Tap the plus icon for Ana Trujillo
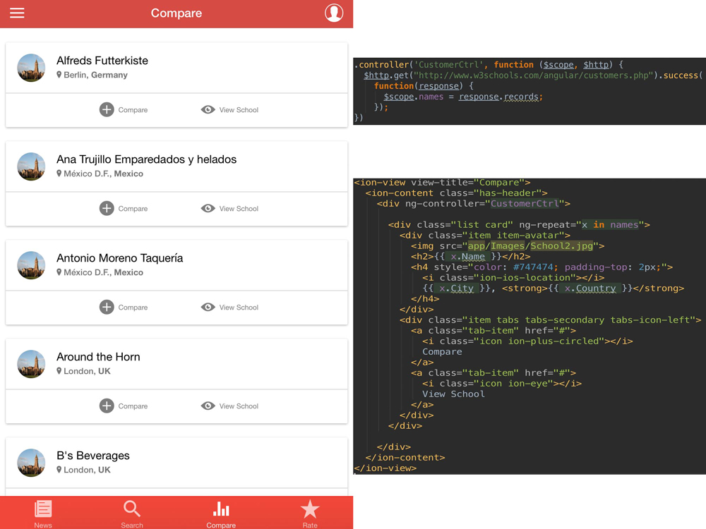Viewport: 706px width, 529px height. (107, 209)
